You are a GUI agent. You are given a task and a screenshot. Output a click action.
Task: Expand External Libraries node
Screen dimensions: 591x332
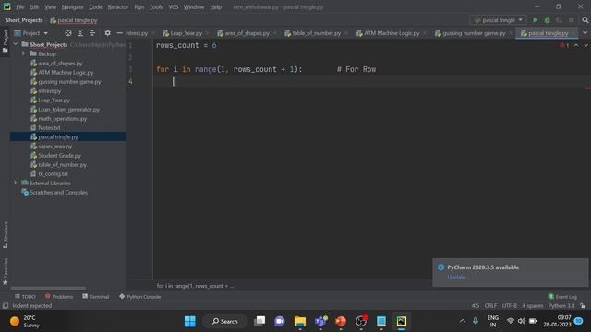click(x=16, y=183)
